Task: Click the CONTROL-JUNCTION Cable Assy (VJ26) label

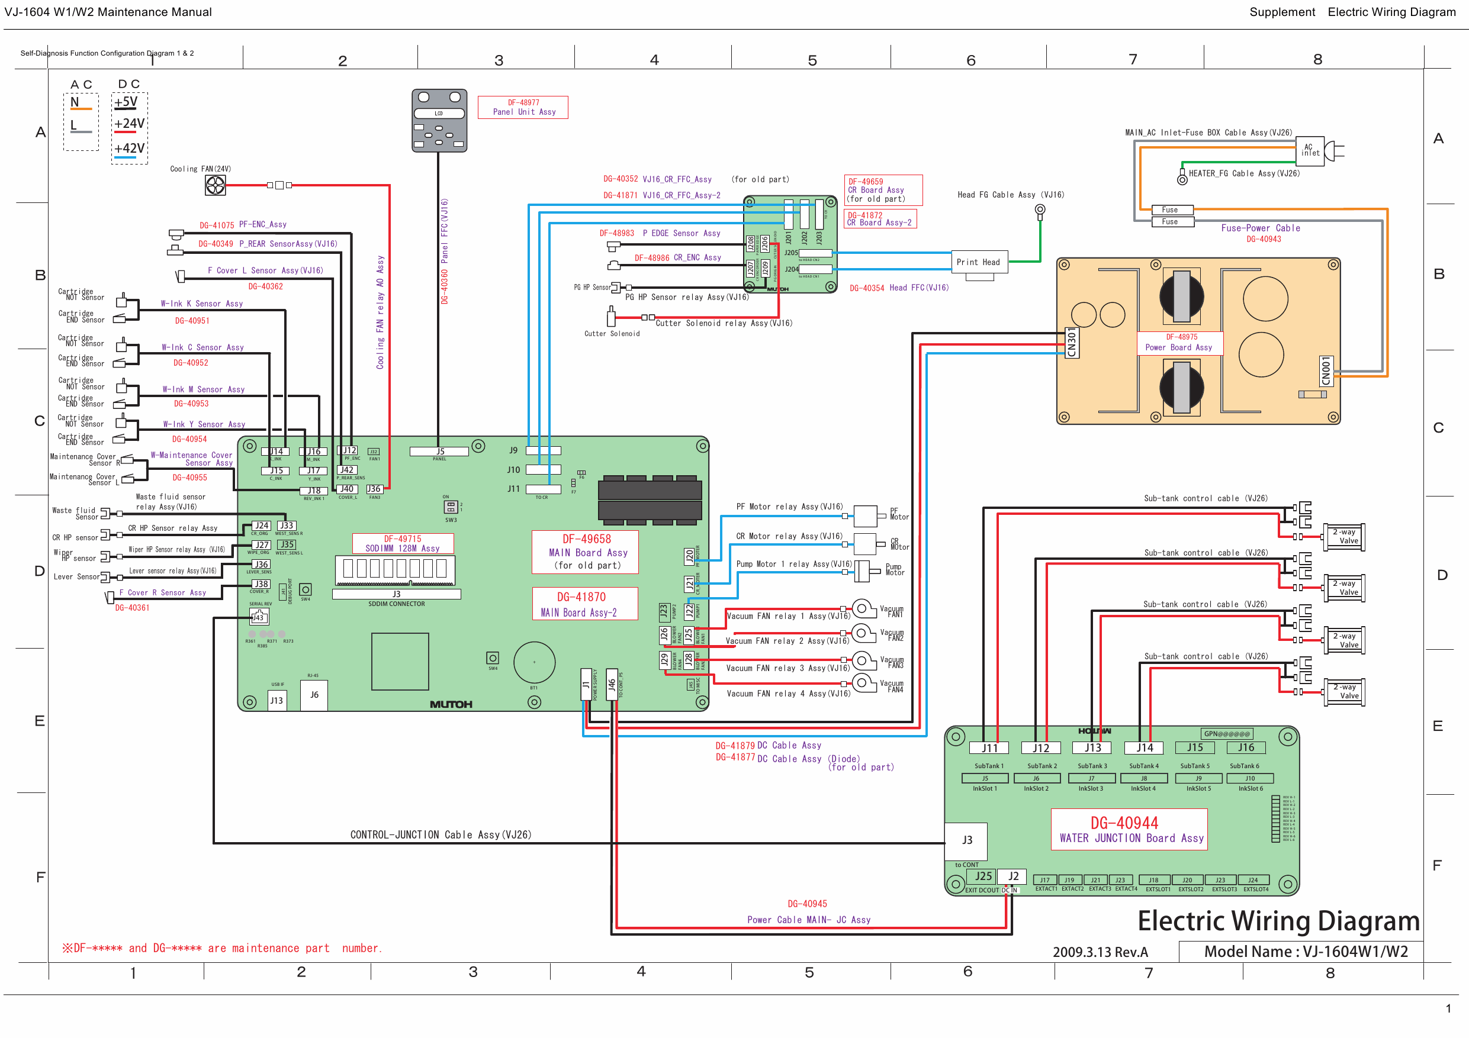Action: click(441, 834)
